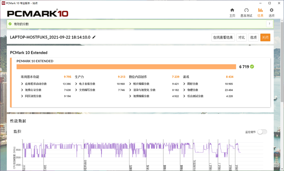Expand 应用程序启动分数 row
This screenshot has height=171, width=284.
[22, 84]
